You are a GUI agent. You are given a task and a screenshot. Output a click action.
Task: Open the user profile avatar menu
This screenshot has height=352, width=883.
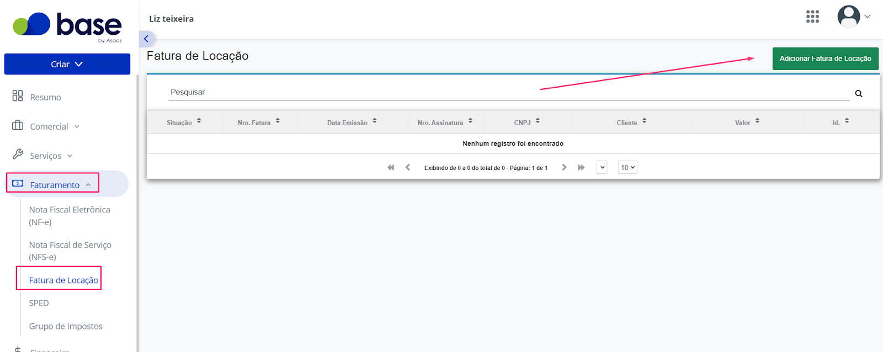click(x=848, y=17)
